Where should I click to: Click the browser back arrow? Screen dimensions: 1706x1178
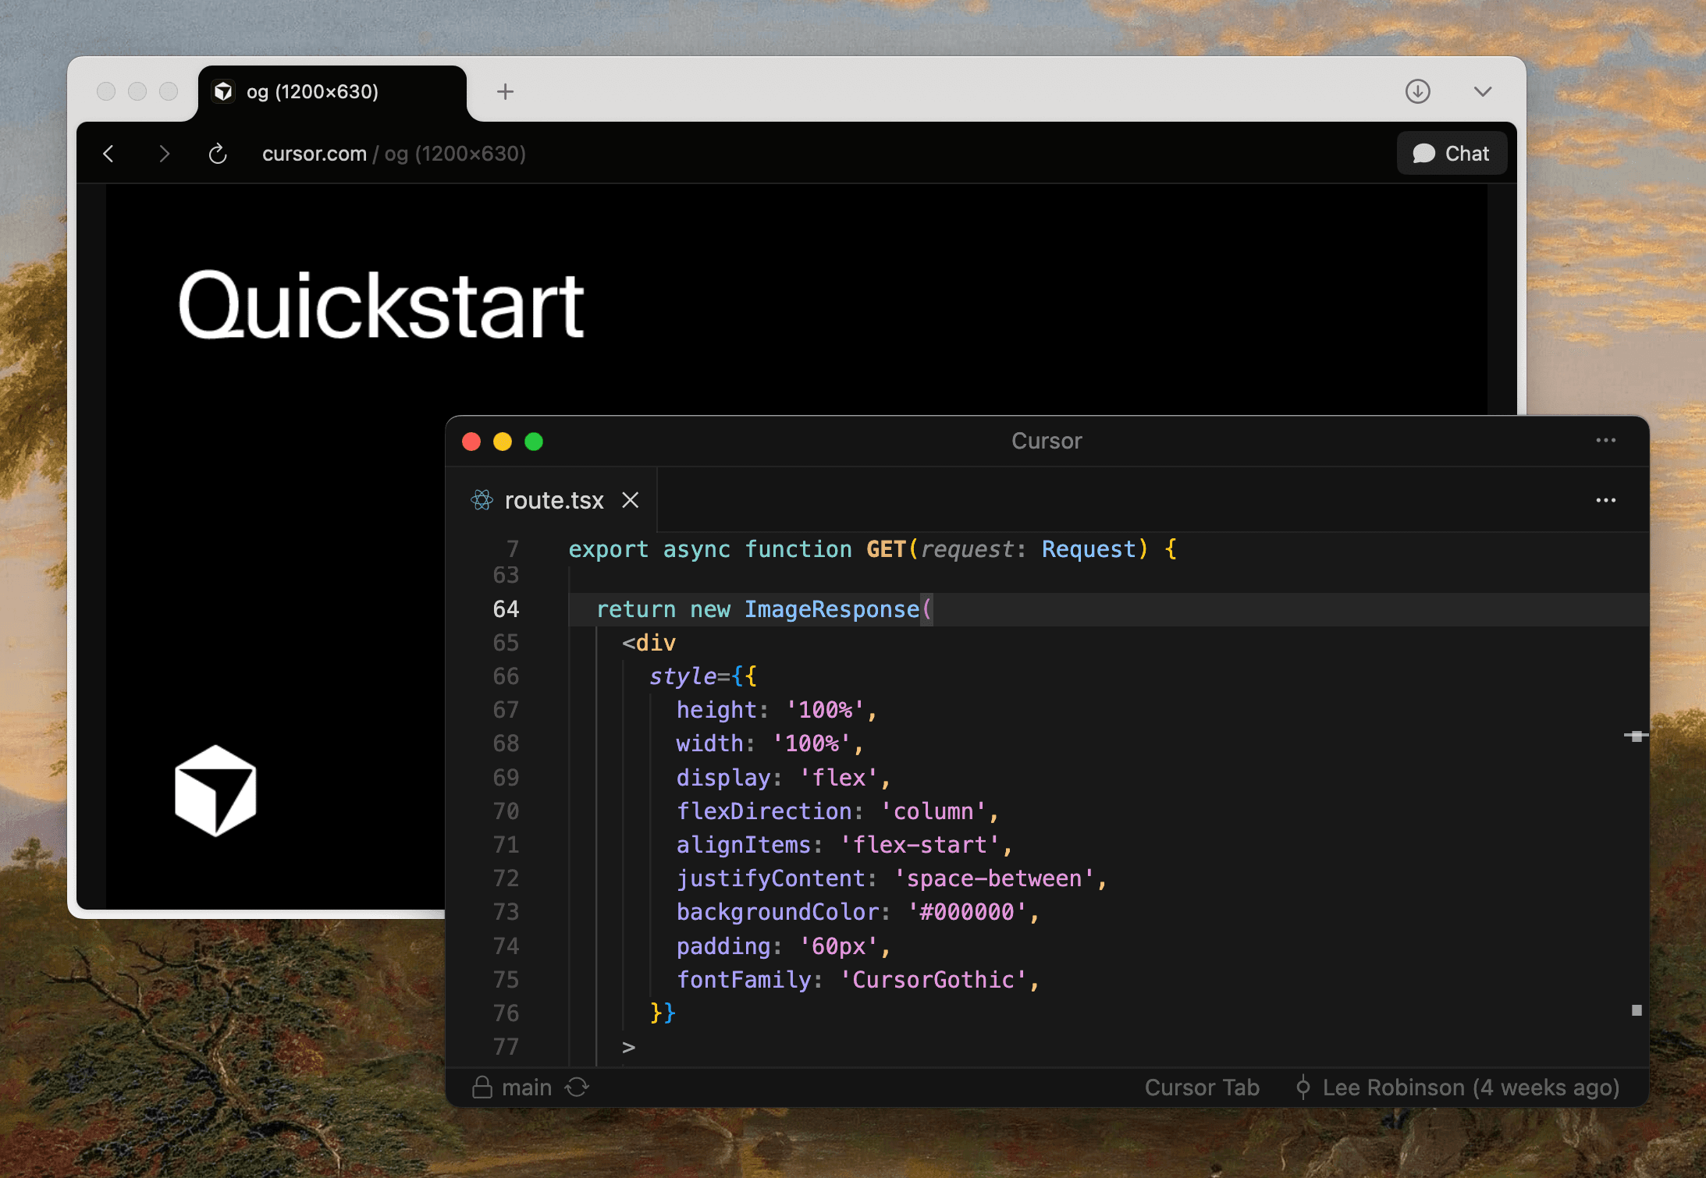108,154
